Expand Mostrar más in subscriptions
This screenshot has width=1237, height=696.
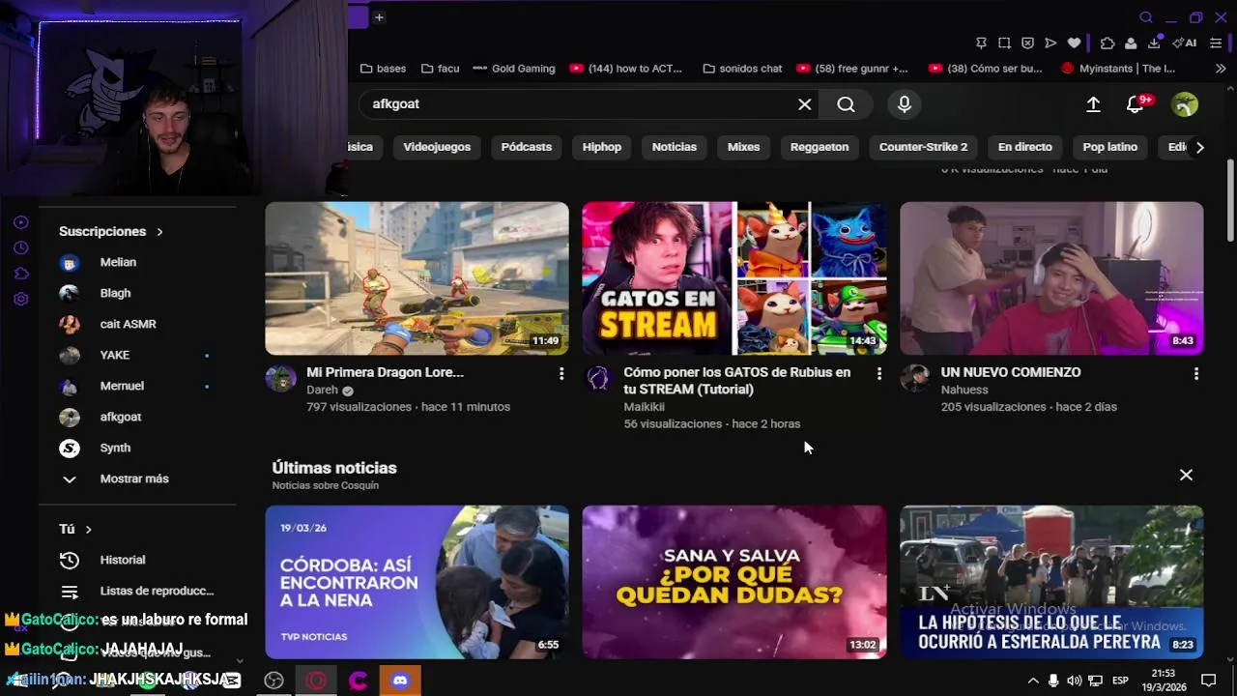(x=134, y=478)
